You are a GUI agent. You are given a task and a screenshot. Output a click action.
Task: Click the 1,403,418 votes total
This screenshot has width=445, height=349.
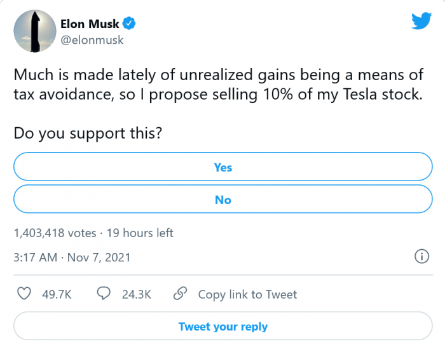[x=55, y=233]
